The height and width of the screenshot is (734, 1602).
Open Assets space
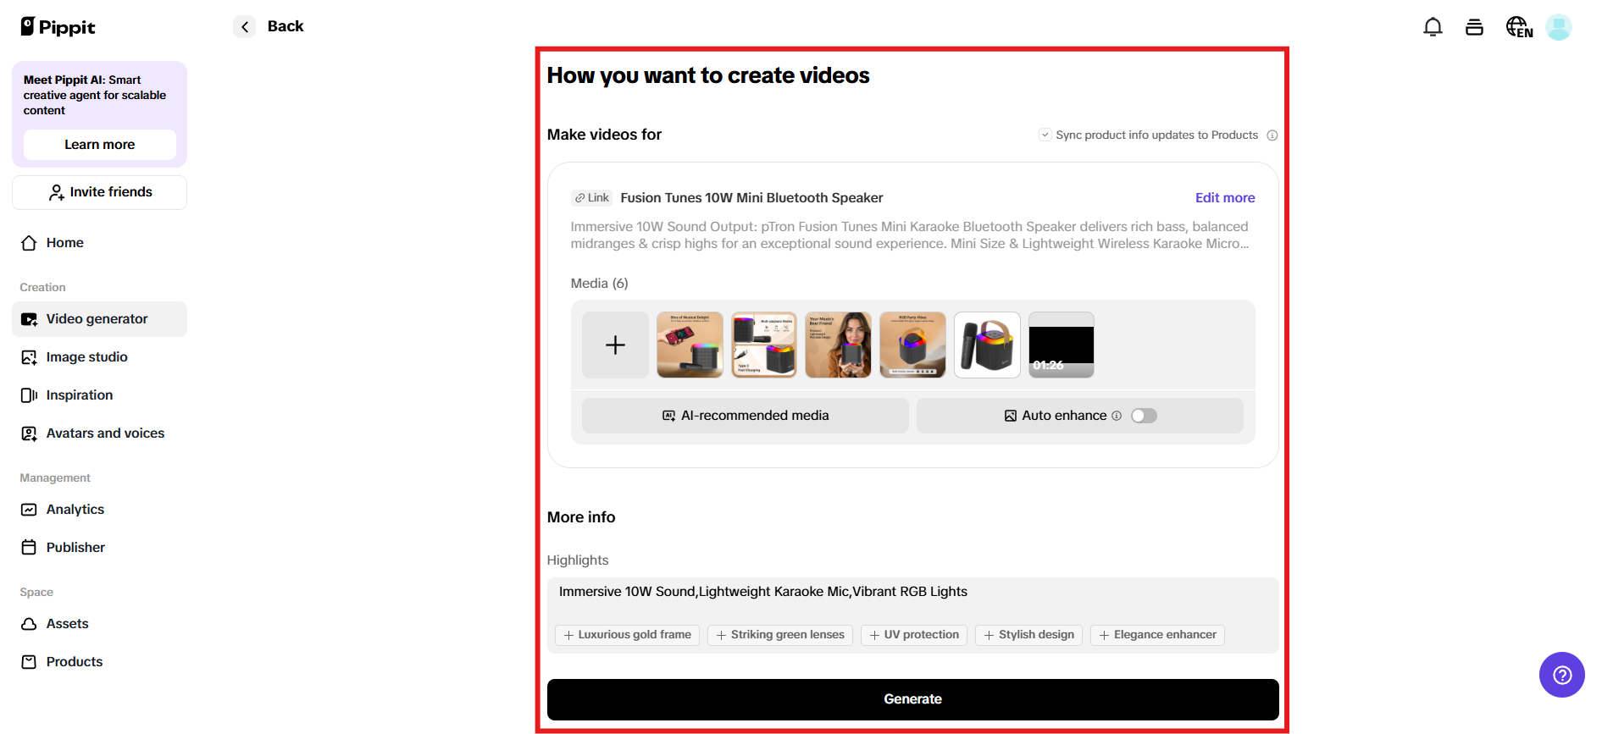click(99, 624)
